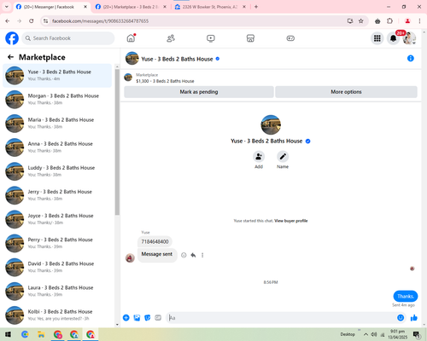427x341 pixels.
Task: Open the browser extensions puzzle icon
Action: click(x=389, y=20)
